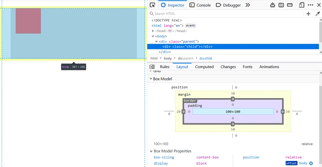Viewport: 322px width, 167px height.
Task: Activate the element picker tool
Action: coord(152,5)
